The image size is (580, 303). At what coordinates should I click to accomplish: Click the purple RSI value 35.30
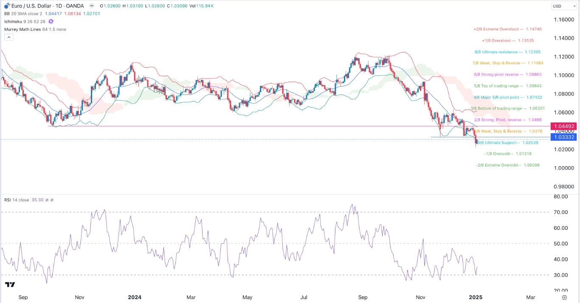[x=37, y=200]
